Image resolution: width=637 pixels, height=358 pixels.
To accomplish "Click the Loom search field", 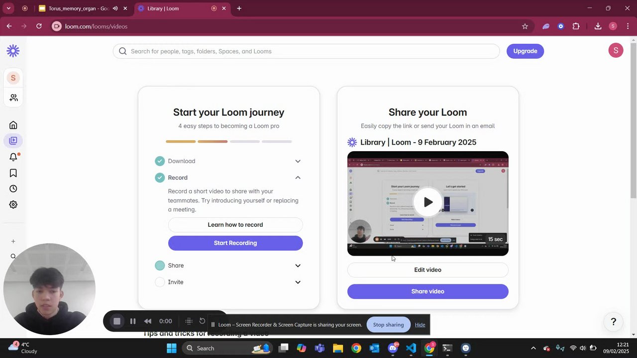I will tap(306, 51).
